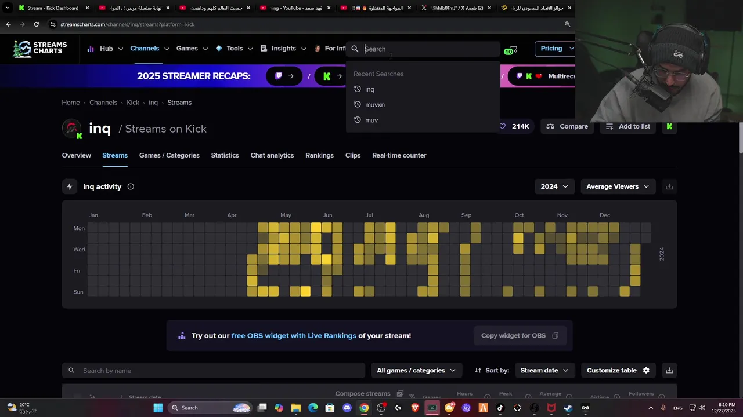Click the browser back arrow
Viewport: 743px width, 417px height.
click(8, 24)
